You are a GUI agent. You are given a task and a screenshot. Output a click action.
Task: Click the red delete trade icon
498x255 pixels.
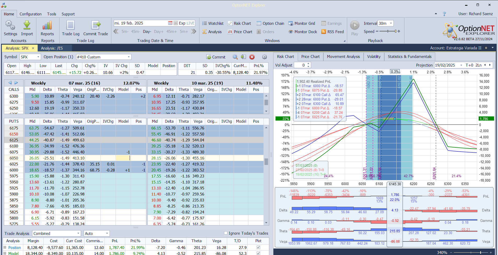coord(252,57)
